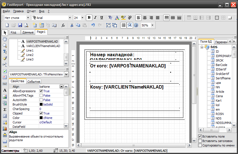The image size is (238, 154).
Task: Open the style dropdown Нет стиля
Action: click(x=28, y=18)
